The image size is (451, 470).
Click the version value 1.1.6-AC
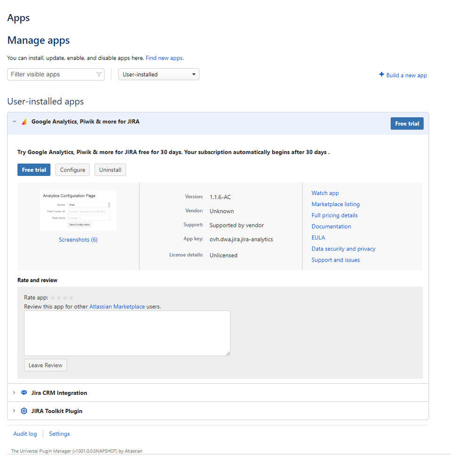[x=220, y=197]
